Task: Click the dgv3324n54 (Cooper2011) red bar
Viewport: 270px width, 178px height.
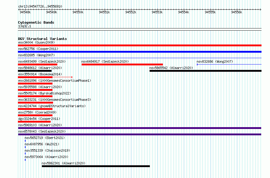Action: pos(34,122)
